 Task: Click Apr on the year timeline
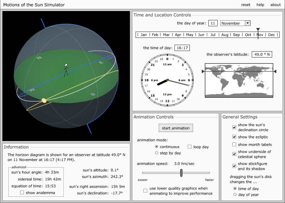178,35
